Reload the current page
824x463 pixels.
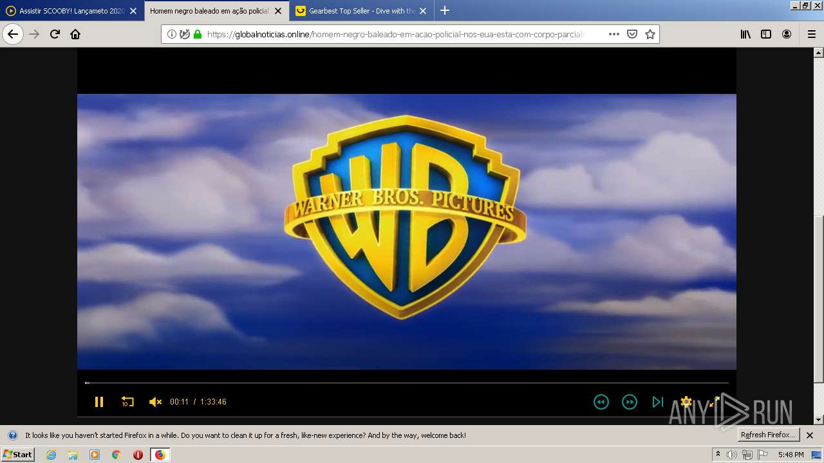coord(55,34)
